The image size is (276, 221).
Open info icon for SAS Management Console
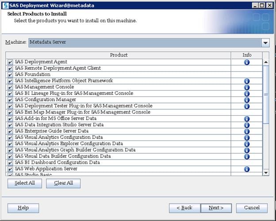[x=247, y=88]
